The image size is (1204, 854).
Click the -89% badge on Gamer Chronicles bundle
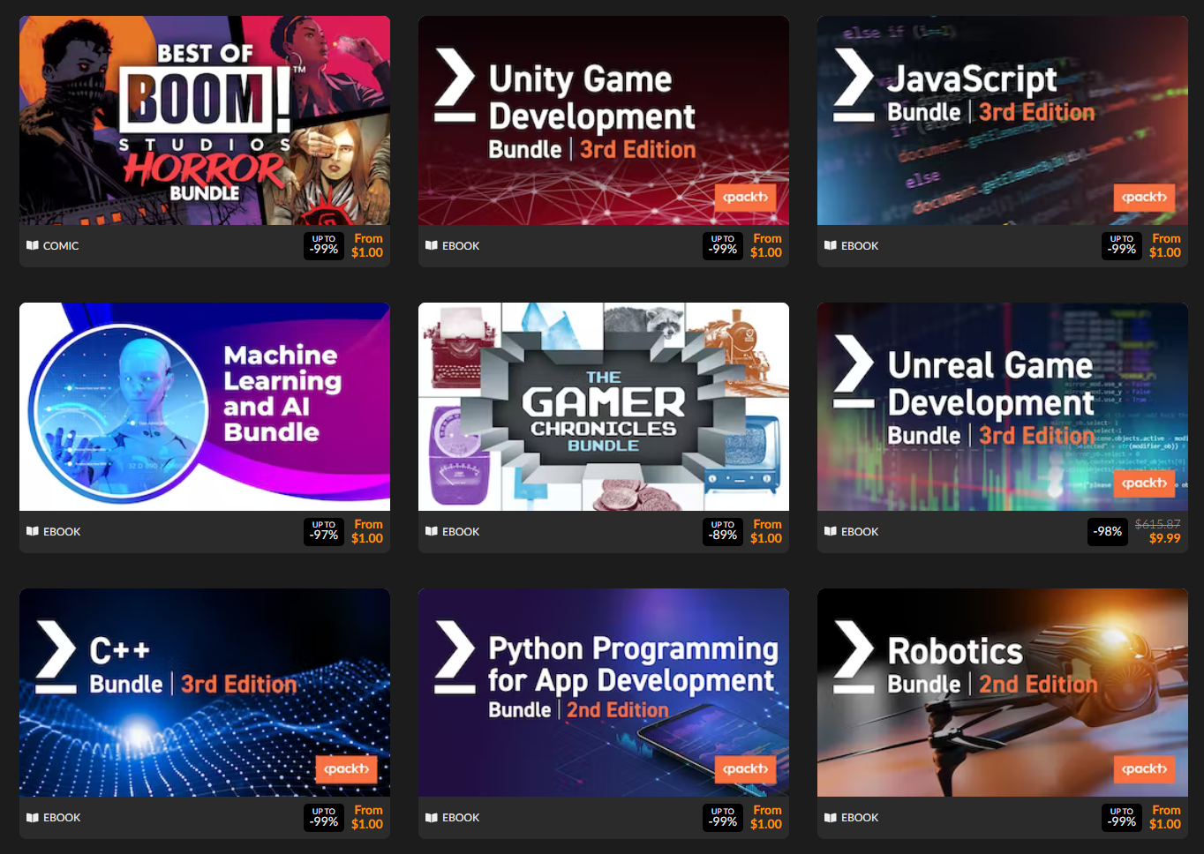tap(723, 531)
